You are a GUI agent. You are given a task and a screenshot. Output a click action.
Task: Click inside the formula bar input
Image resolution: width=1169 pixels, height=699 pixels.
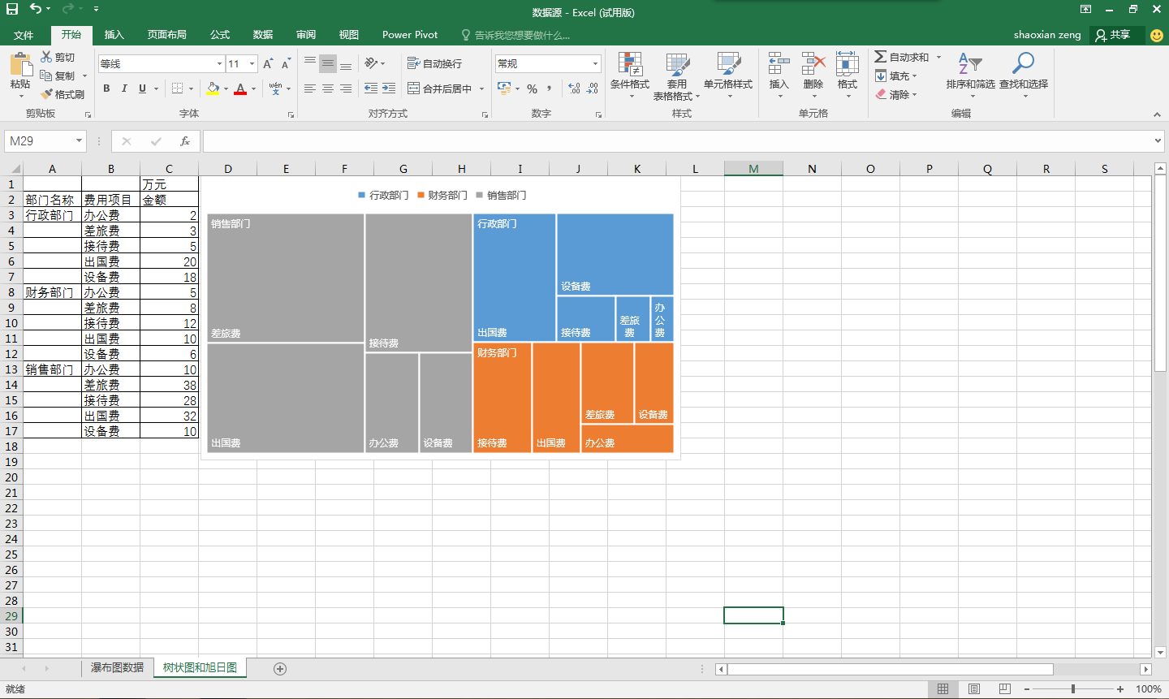(x=676, y=141)
